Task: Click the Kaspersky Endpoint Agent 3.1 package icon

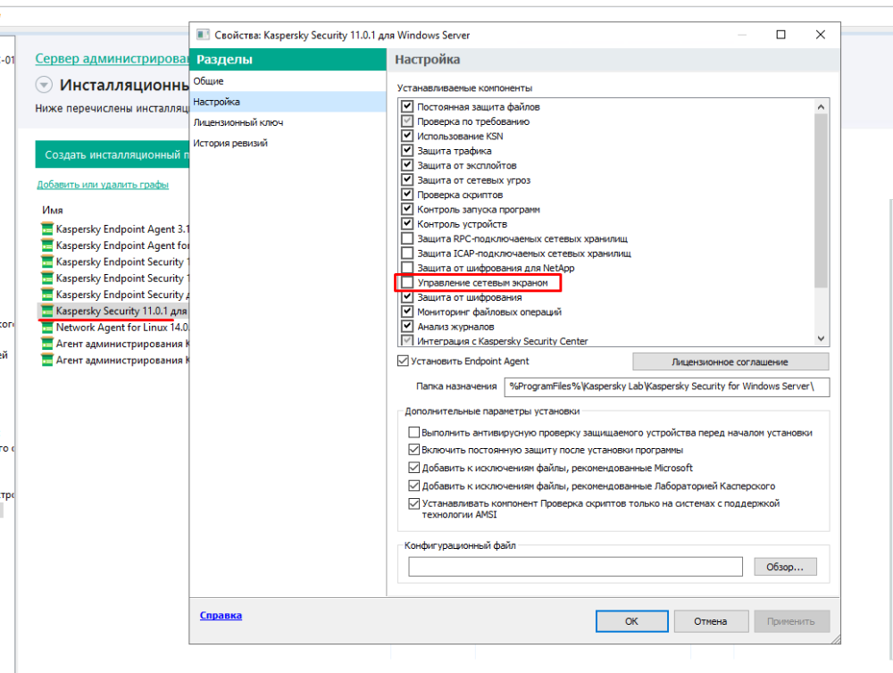Action: pos(47,228)
